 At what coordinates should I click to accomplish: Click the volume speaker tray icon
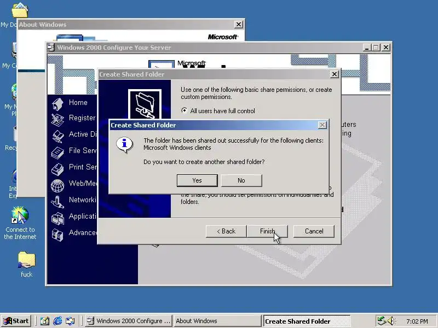390,321
